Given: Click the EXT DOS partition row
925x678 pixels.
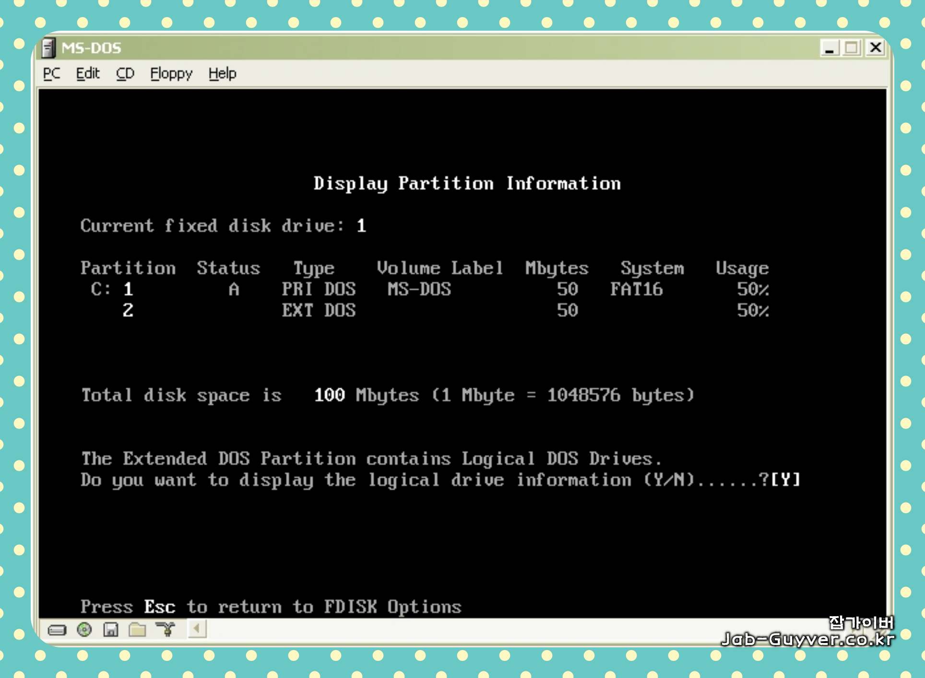Looking at the screenshot, I should 319,310.
